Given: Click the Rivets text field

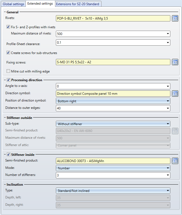Looking at the screenshot, I should coord(113,18).
